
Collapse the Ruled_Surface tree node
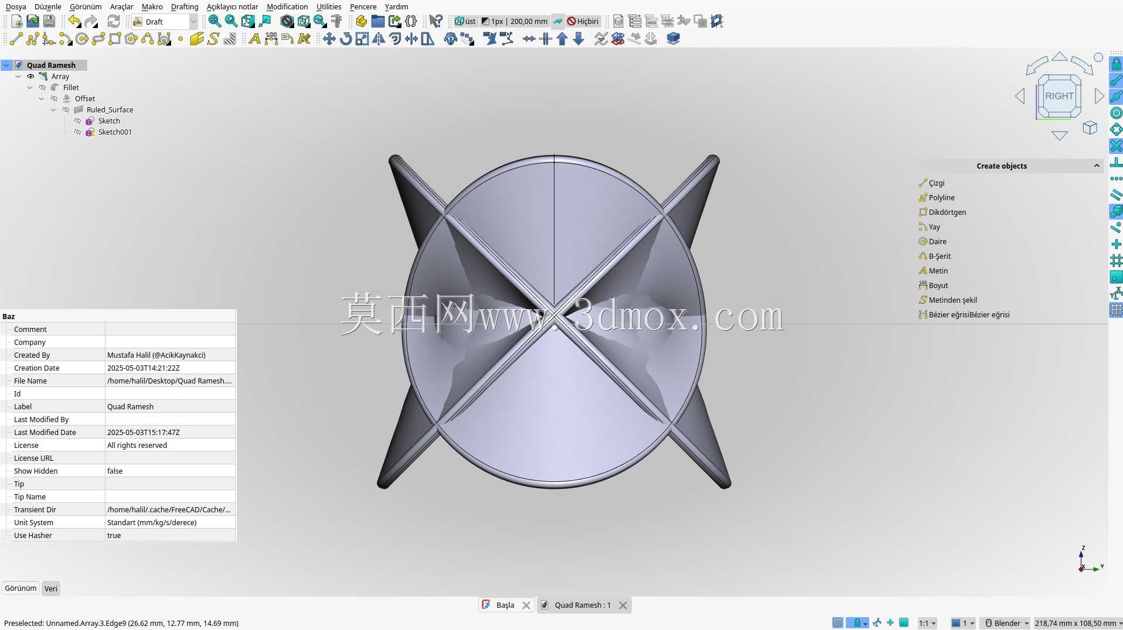pos(53,110)
